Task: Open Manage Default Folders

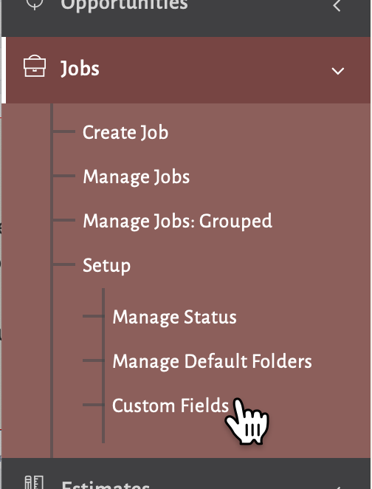Action: click(x=212, y=361)
